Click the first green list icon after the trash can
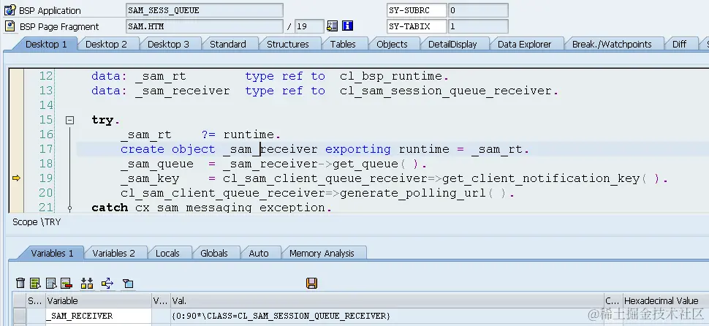 (x=35, y=284)
